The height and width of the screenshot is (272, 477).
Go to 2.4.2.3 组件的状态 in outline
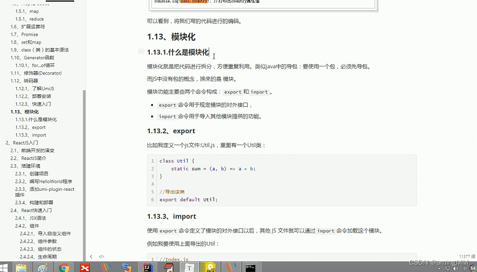(x=41, y=249)
